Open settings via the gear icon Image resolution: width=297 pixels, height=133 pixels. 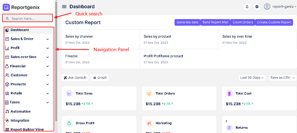pyautogui.click(x=257, y=7)
